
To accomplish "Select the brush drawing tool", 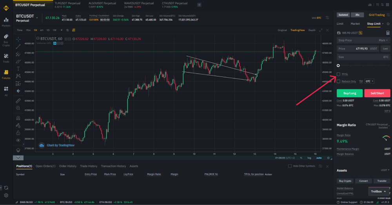I will (x=18, y=61).
